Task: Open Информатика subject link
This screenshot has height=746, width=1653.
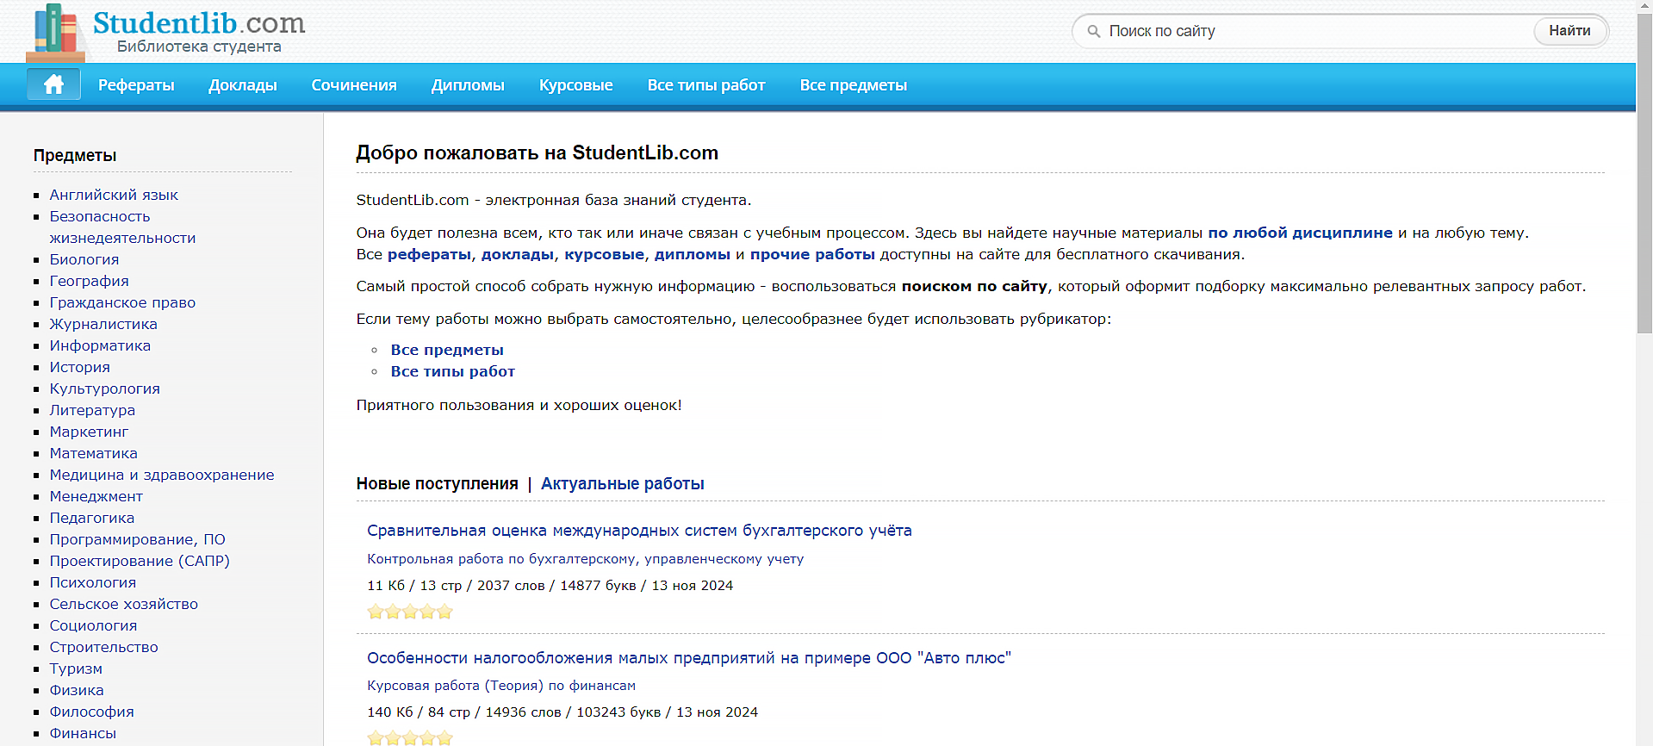Action: [x=100, y=345]
